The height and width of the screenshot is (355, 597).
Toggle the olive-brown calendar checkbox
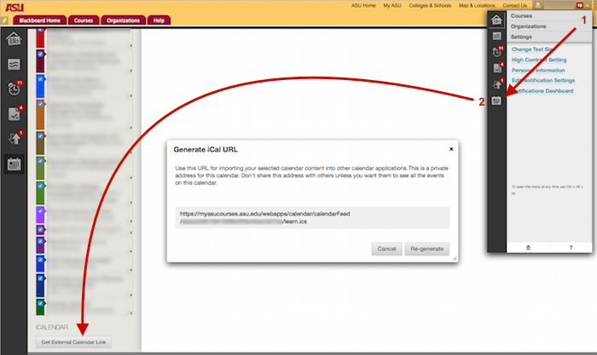tap(40, 136)
